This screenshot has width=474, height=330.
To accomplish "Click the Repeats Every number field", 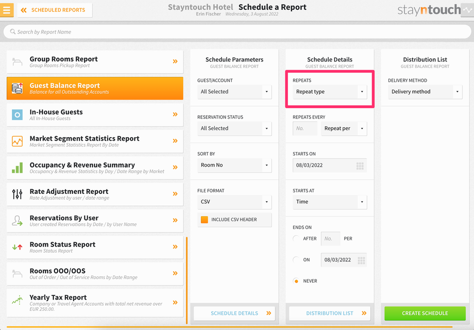I will click(x=305, y=128).
